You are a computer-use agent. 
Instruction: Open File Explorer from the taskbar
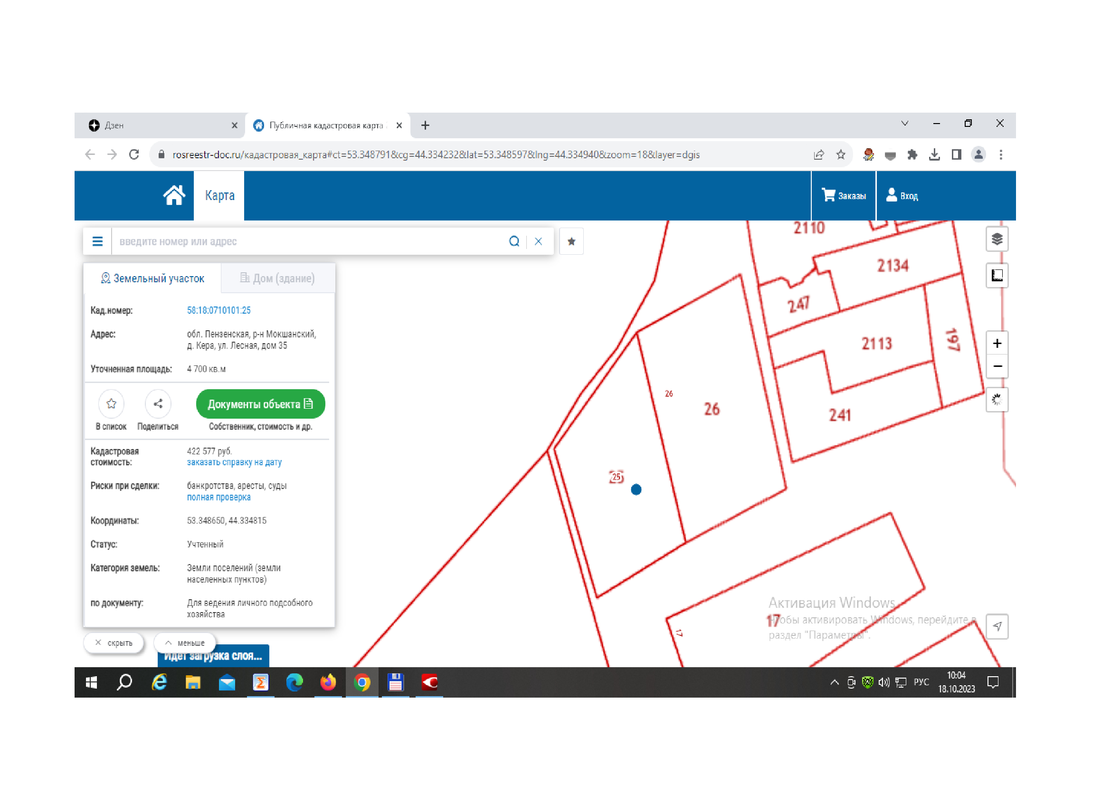click(x=192, y=682)
